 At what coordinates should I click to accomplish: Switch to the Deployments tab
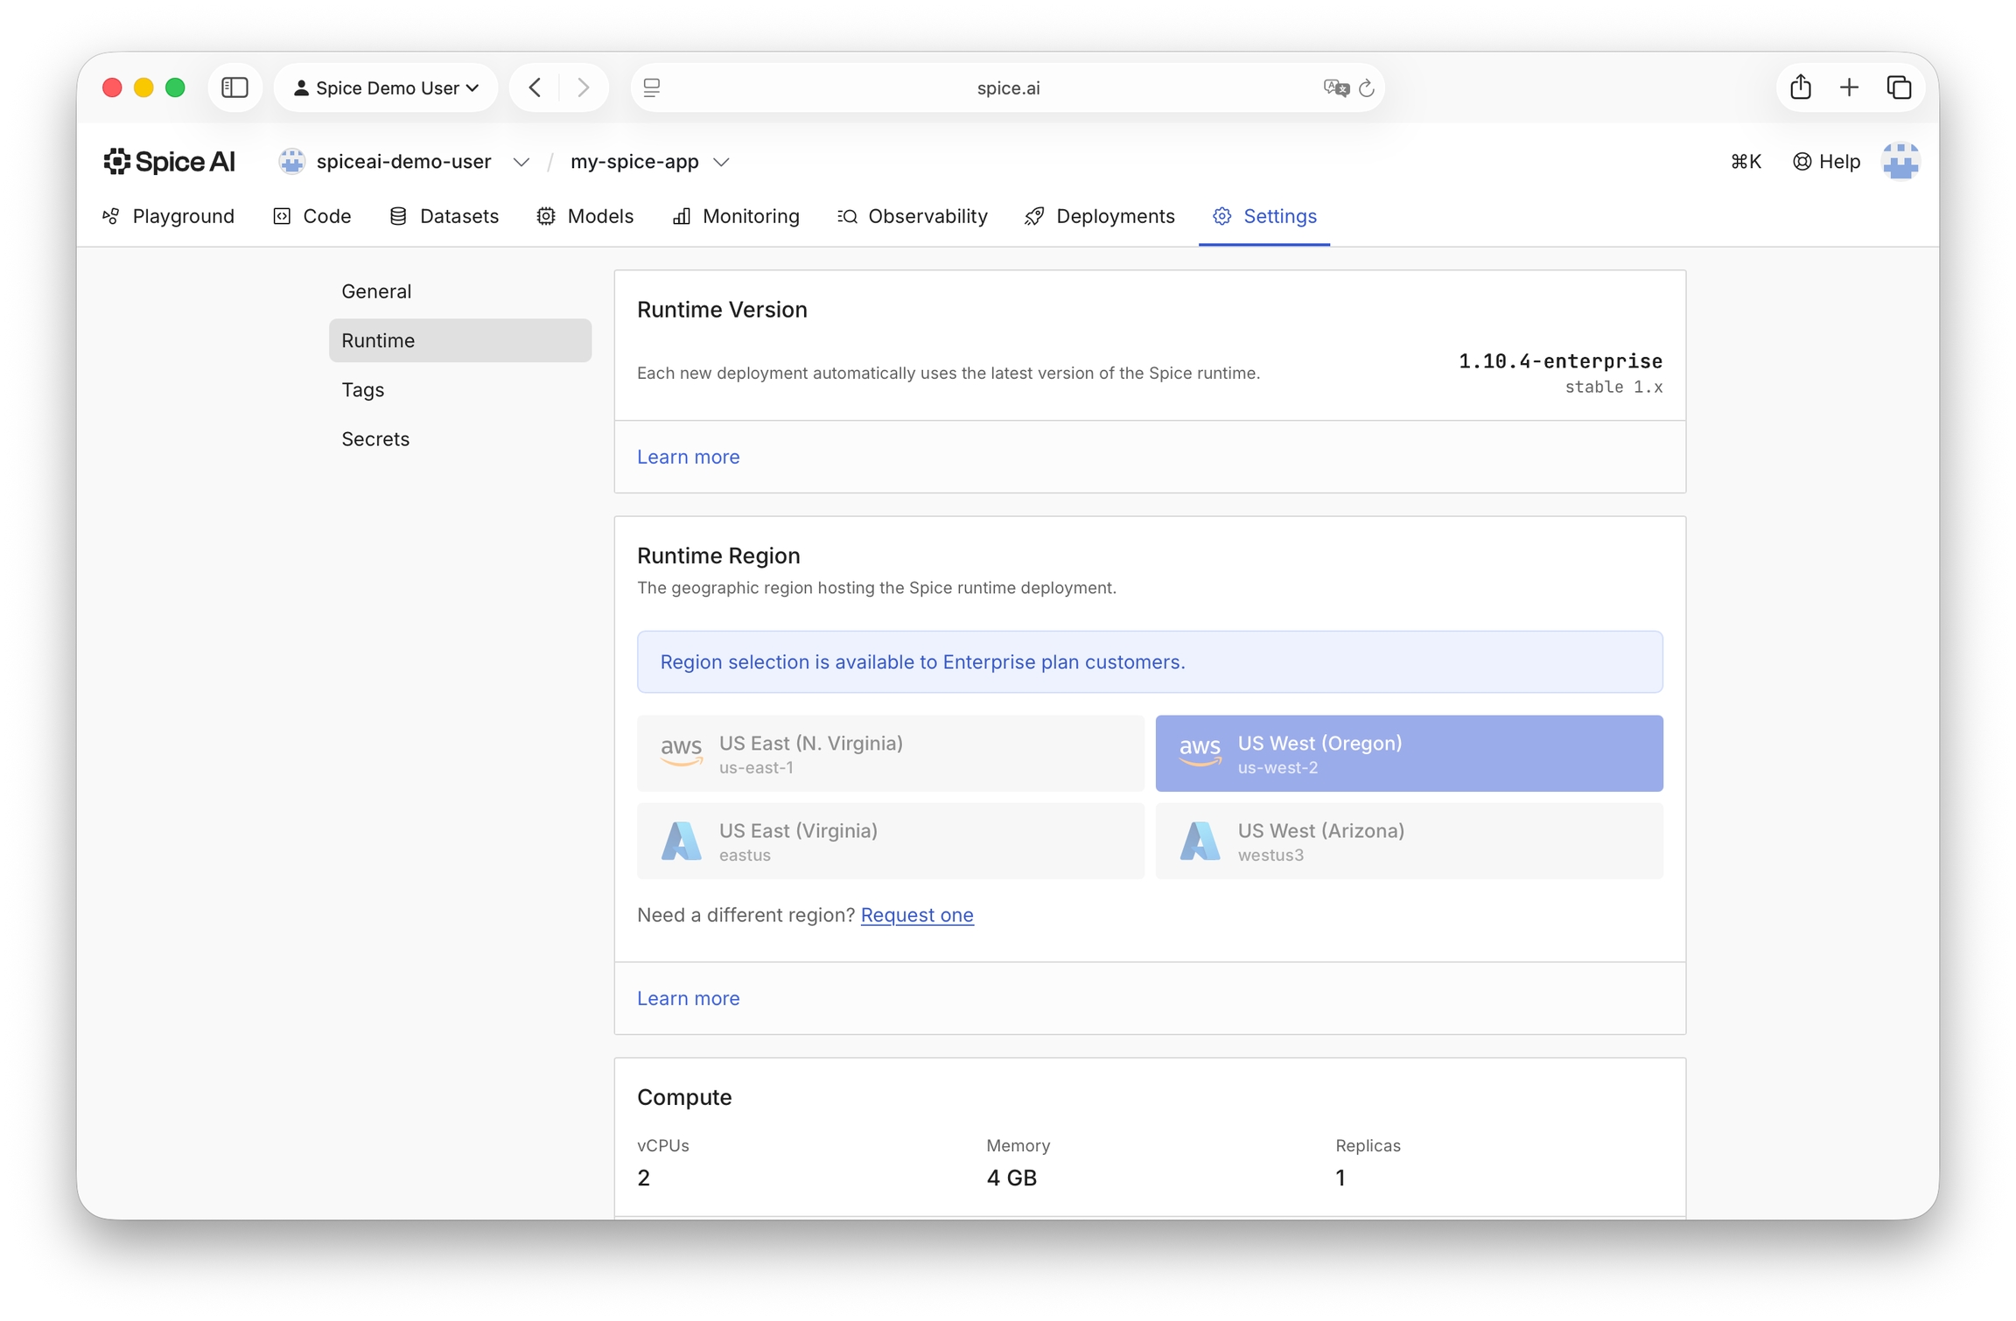click(1100, 216)
